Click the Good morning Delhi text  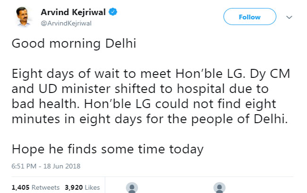pos(74,44)
